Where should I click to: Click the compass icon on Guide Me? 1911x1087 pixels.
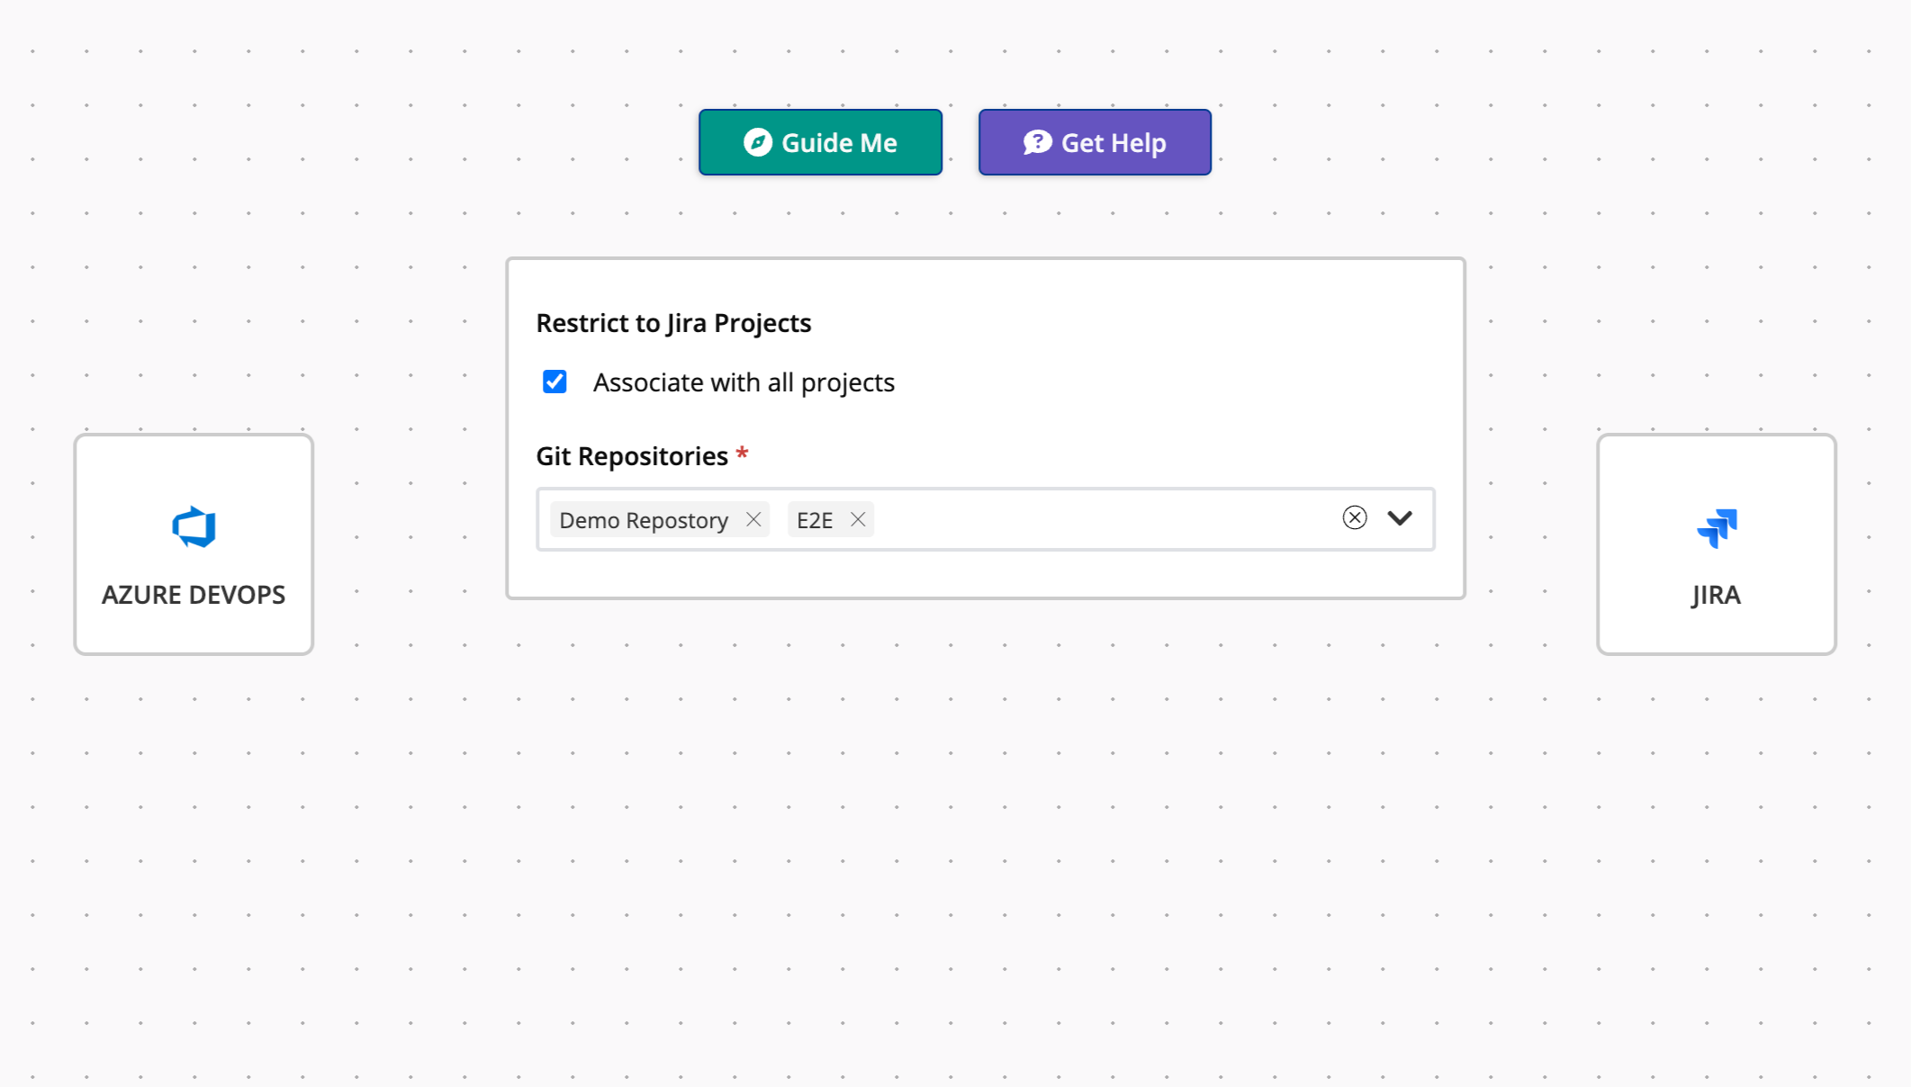point(758,142)
